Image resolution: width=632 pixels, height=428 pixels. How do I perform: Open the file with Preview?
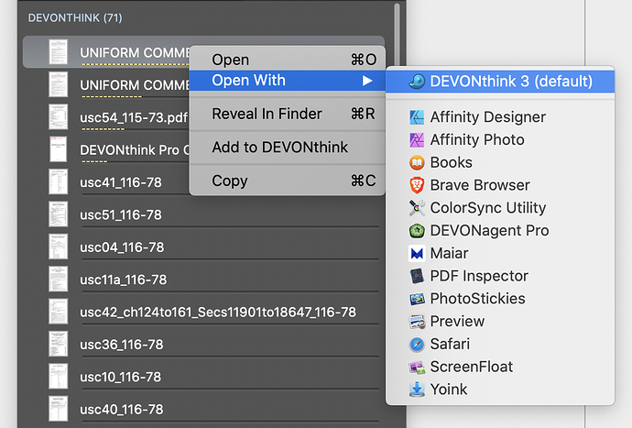click(500, 322)
